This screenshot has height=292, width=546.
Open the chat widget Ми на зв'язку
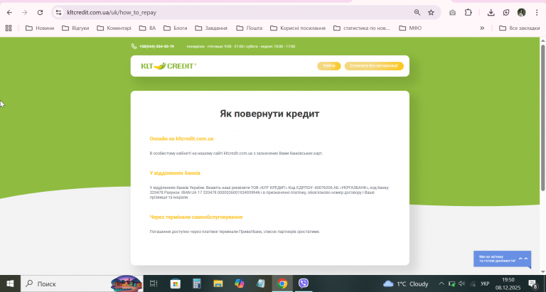point(502,259)
